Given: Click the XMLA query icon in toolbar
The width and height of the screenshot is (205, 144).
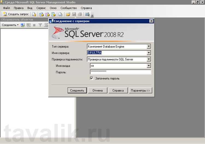Looking at the screenshot, I should point(53,14).
